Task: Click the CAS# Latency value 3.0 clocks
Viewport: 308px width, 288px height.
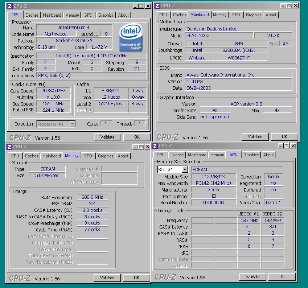Action: pyautogui.click(x=92, y=210)
